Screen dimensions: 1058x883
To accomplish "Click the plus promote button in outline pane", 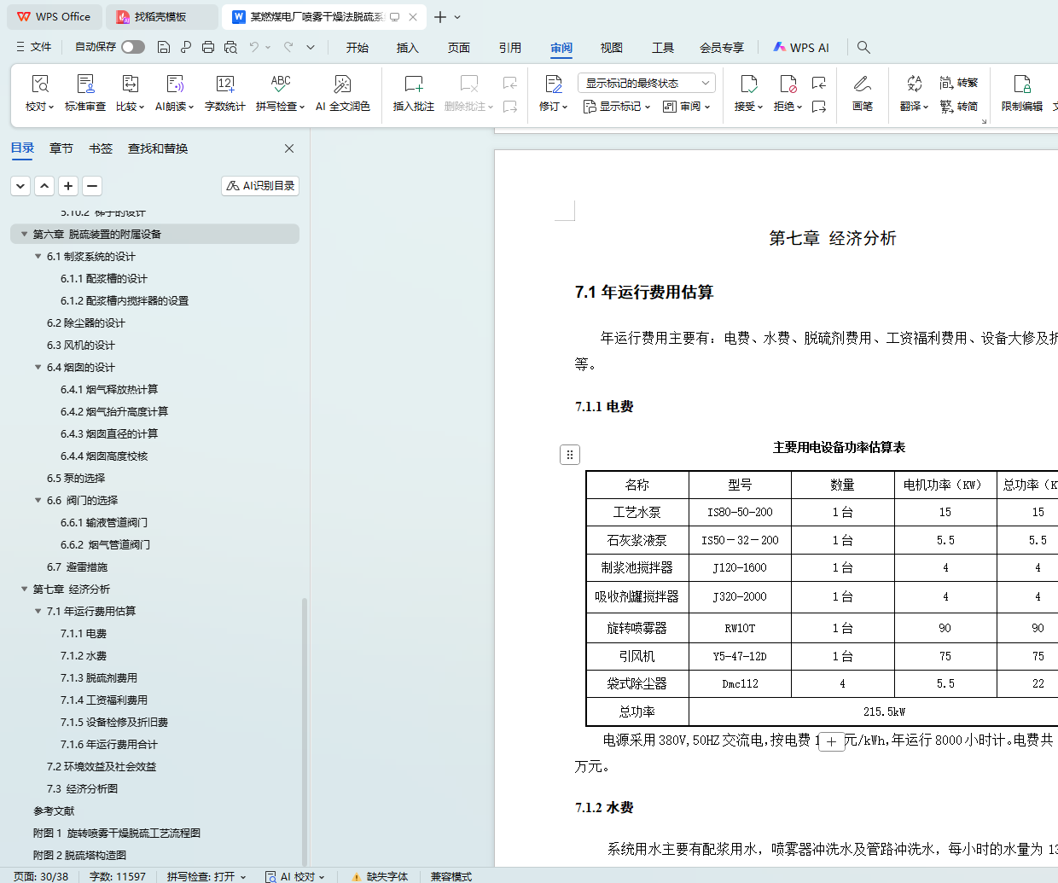I will (x=68, y=186).
